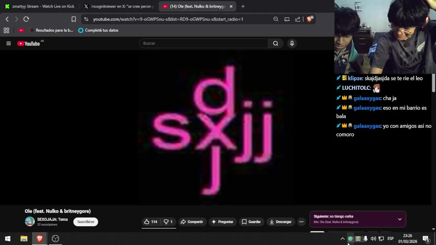This screenshot has height=245, width=436.
Task: Open the bookmarks bar apps grid icon
Action: pyautogui.click(x=6, y=30)
